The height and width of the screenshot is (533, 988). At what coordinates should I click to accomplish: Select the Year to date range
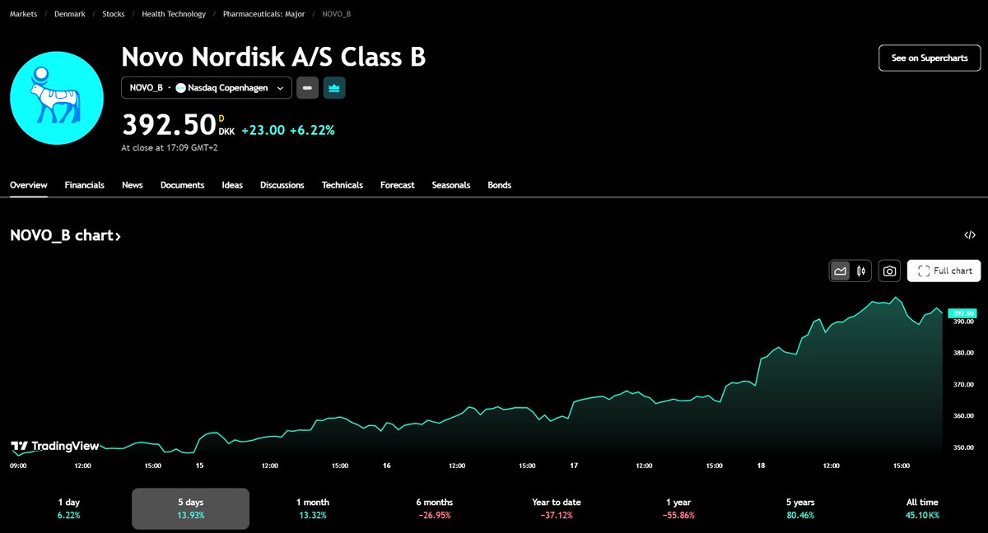point(556,508)
